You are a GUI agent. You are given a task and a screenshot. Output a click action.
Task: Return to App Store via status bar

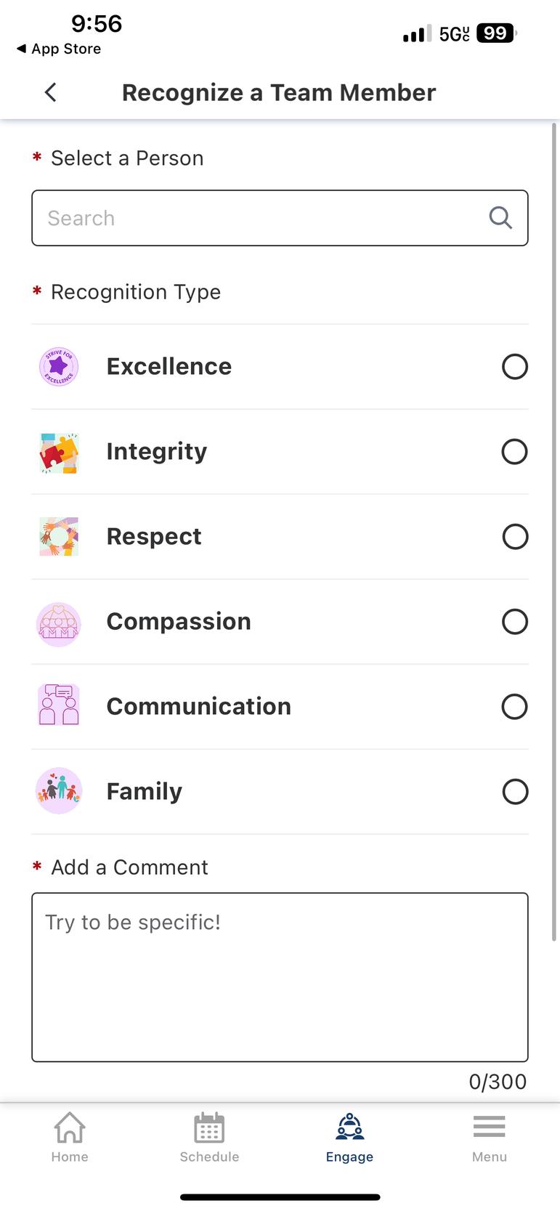pyautogui.click(x=60, y=49)
